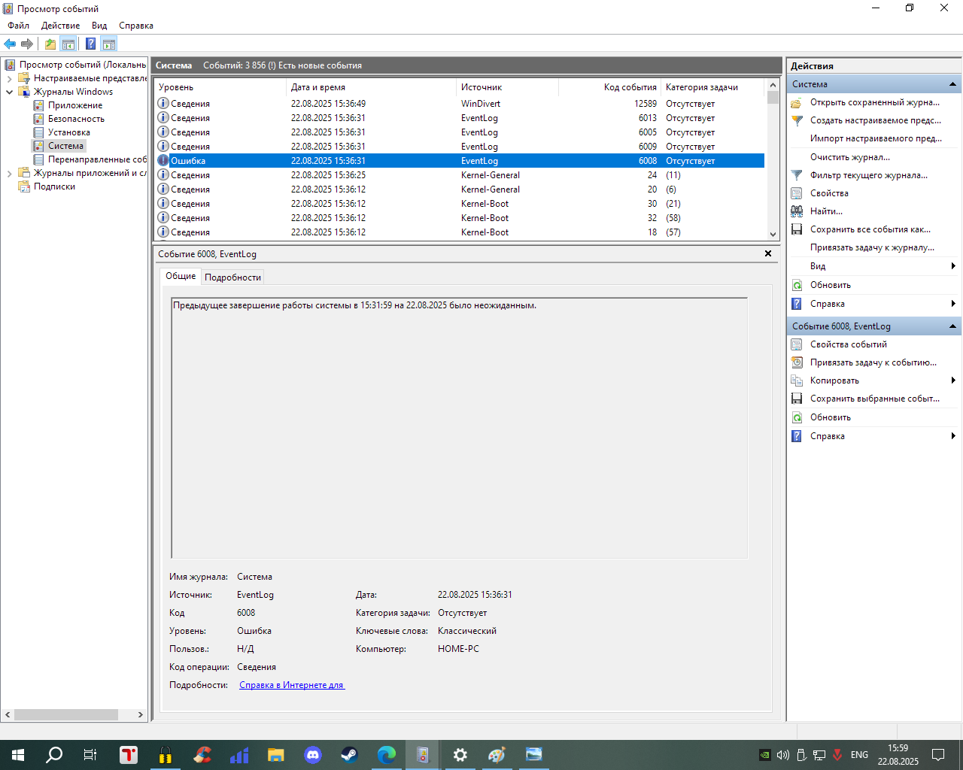Image resolution: width=963 pixels, height=770 pixels.
Task: Click 'Привязать задачу к событию...' action
Action: (x=873, y=362)
